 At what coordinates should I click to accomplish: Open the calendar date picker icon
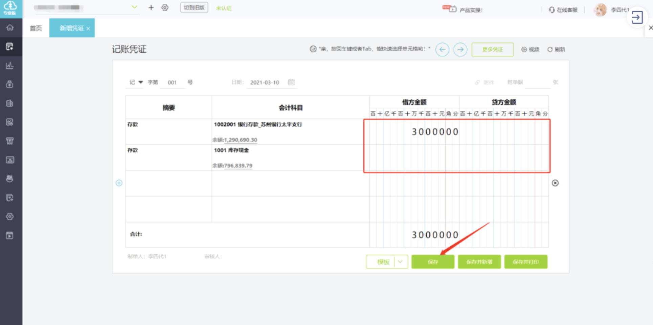coord(291,82)
